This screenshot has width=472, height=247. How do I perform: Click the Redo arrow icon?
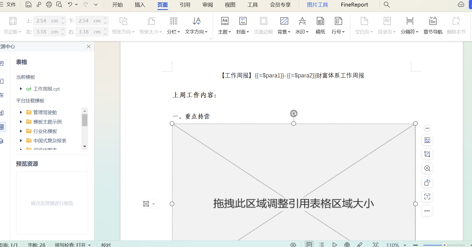pyautogui.click(x=86, y=4)
